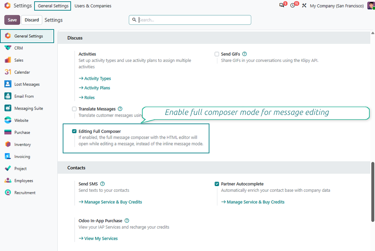Uncheck the Editing Full Composer checkbox
This screenshot has width=375, height=251.
pos(74,131)
